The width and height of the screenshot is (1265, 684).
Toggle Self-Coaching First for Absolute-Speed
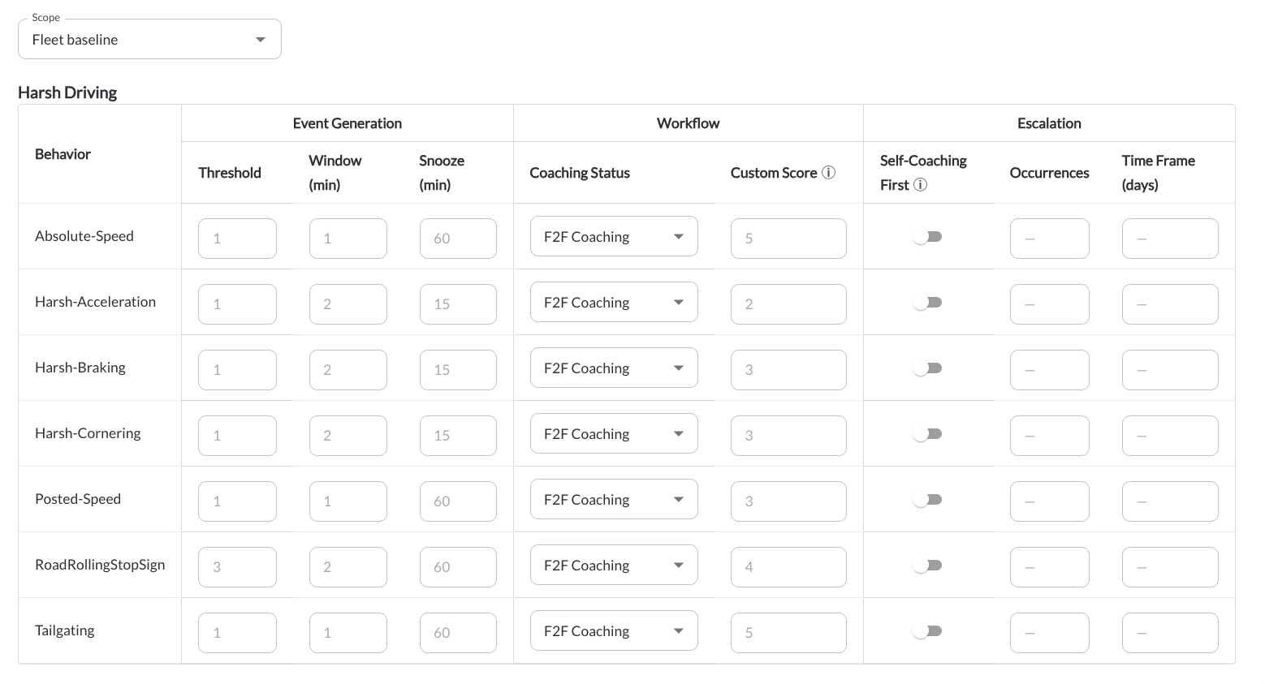(927, 237)
